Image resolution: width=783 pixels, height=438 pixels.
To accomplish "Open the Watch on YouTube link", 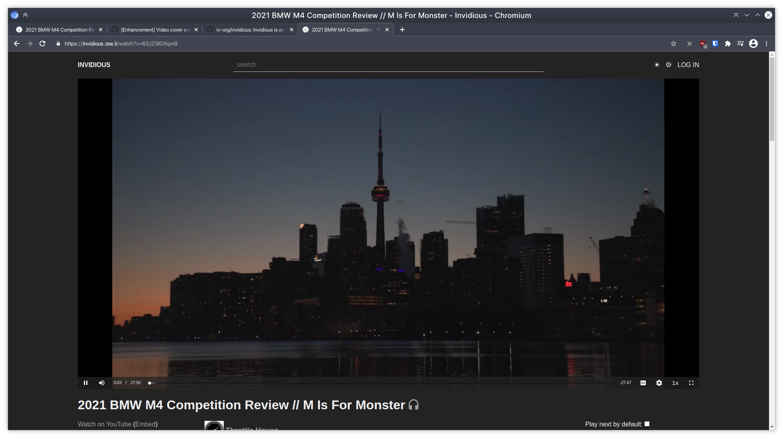I will point(104,424).
